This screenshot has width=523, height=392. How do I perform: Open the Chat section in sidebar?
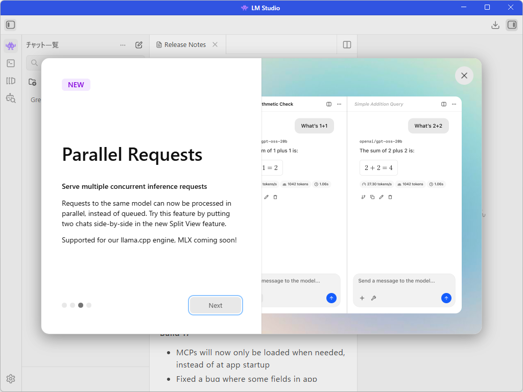point(11,45)
